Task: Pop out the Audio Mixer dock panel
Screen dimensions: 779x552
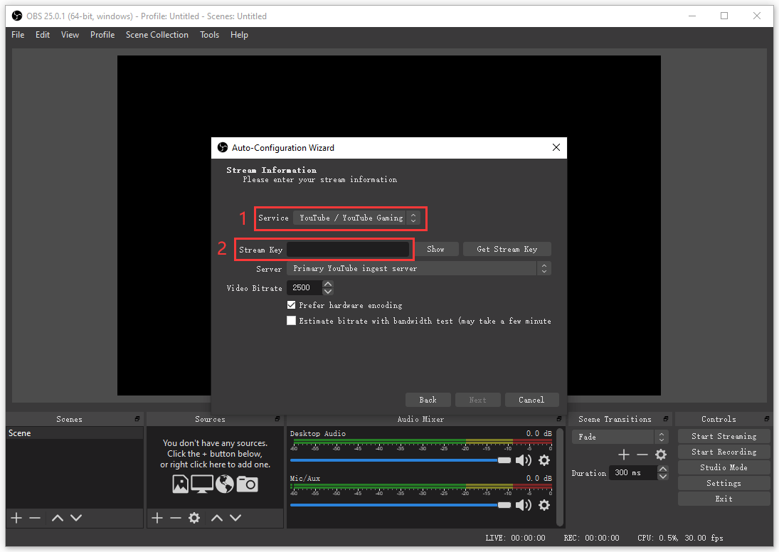Action: pyautogui.click(x=559, y=419)
